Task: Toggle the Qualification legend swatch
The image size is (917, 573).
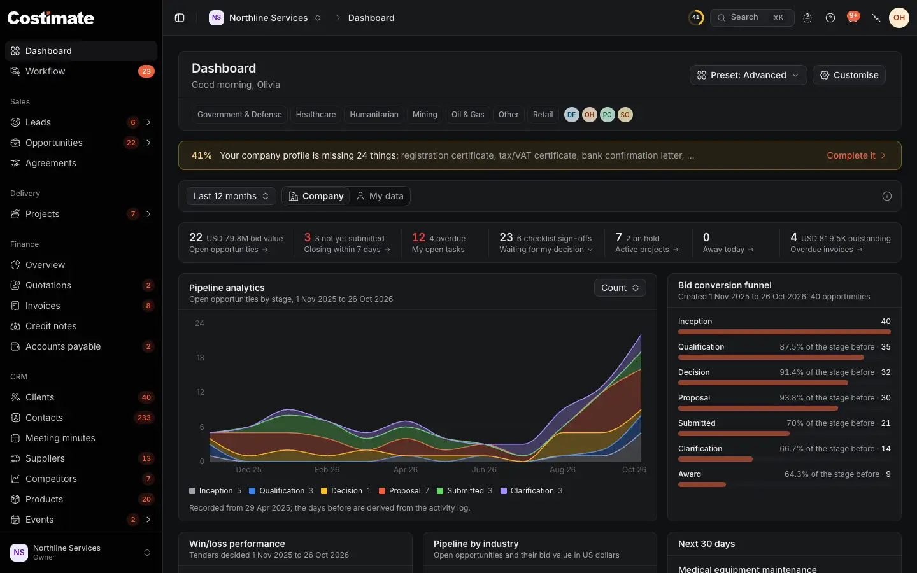Action: 252,491
